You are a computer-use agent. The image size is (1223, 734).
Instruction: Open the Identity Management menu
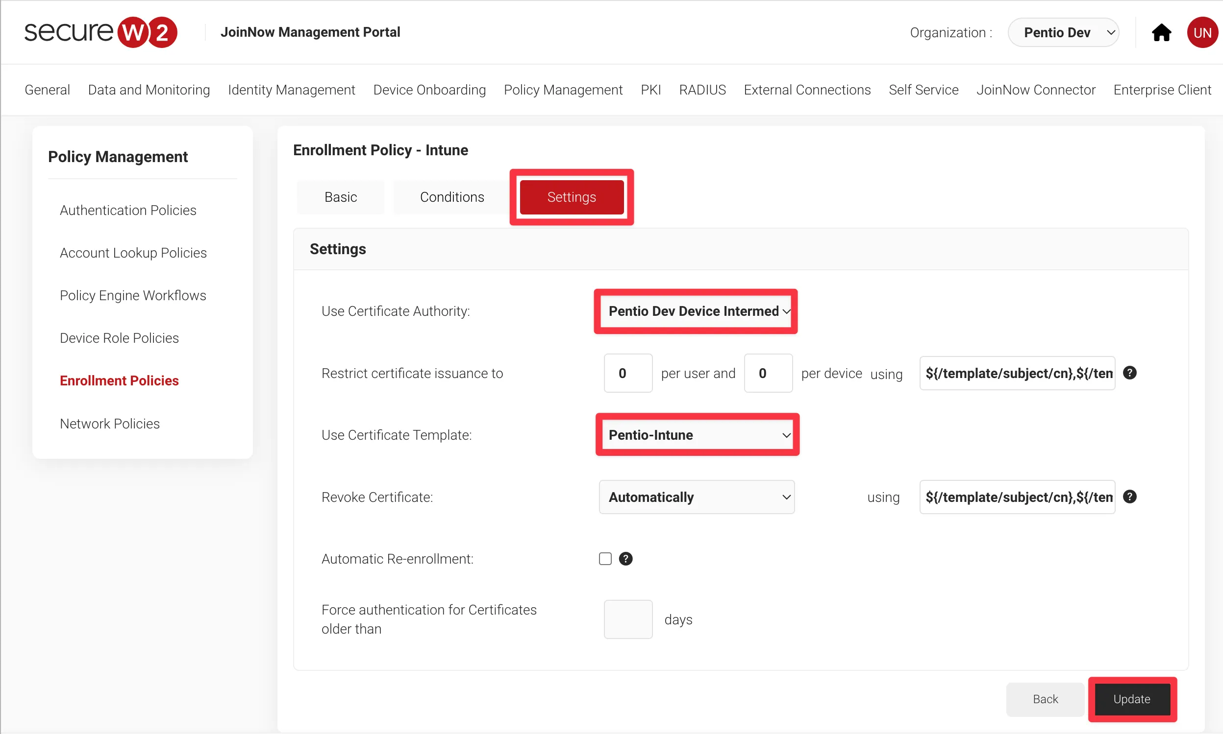292,90
